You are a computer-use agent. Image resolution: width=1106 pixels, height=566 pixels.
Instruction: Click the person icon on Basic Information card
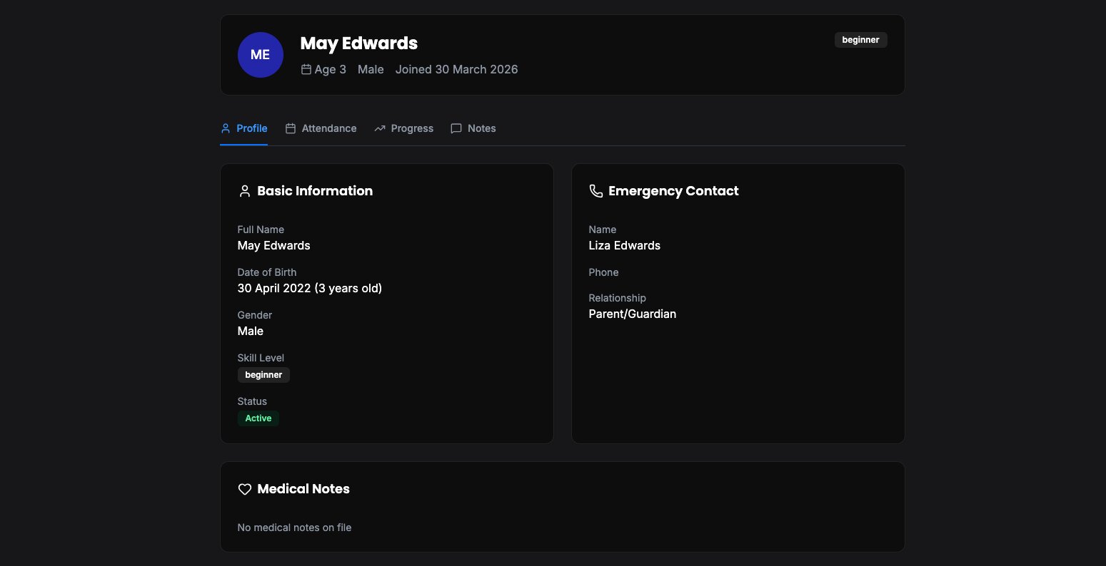click(x=245, y=190)
